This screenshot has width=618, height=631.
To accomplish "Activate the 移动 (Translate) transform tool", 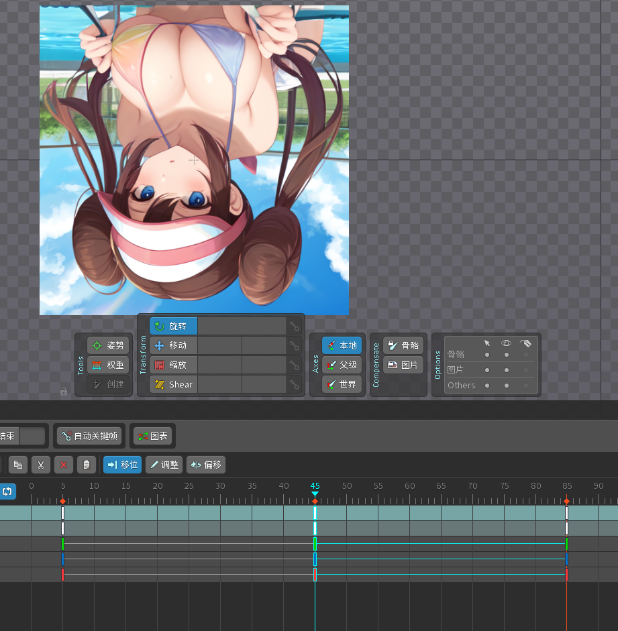I will coord(174,345).
